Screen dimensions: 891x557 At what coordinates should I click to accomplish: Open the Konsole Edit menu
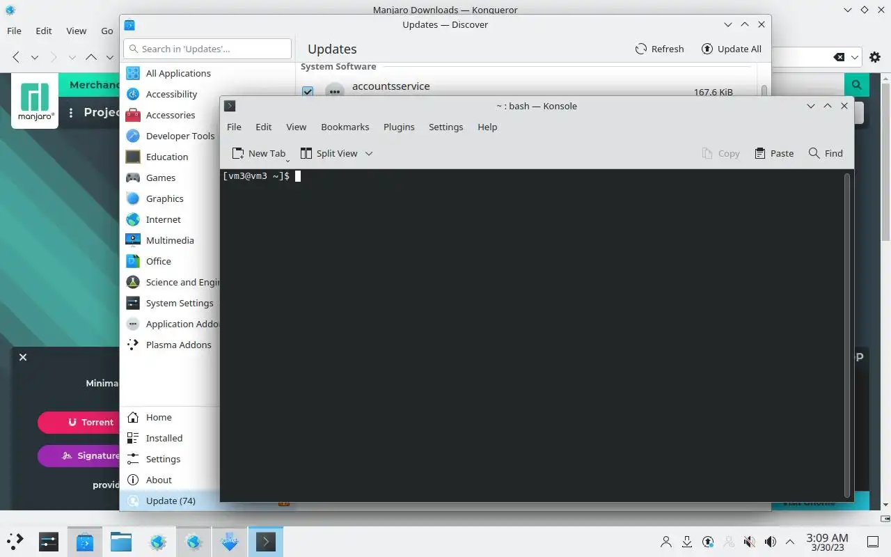[263, 127]
